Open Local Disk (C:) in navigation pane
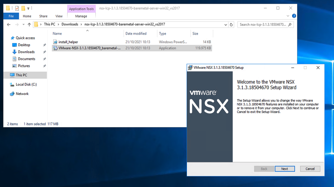Screen dimensions: 334x187 coord(26,84)
